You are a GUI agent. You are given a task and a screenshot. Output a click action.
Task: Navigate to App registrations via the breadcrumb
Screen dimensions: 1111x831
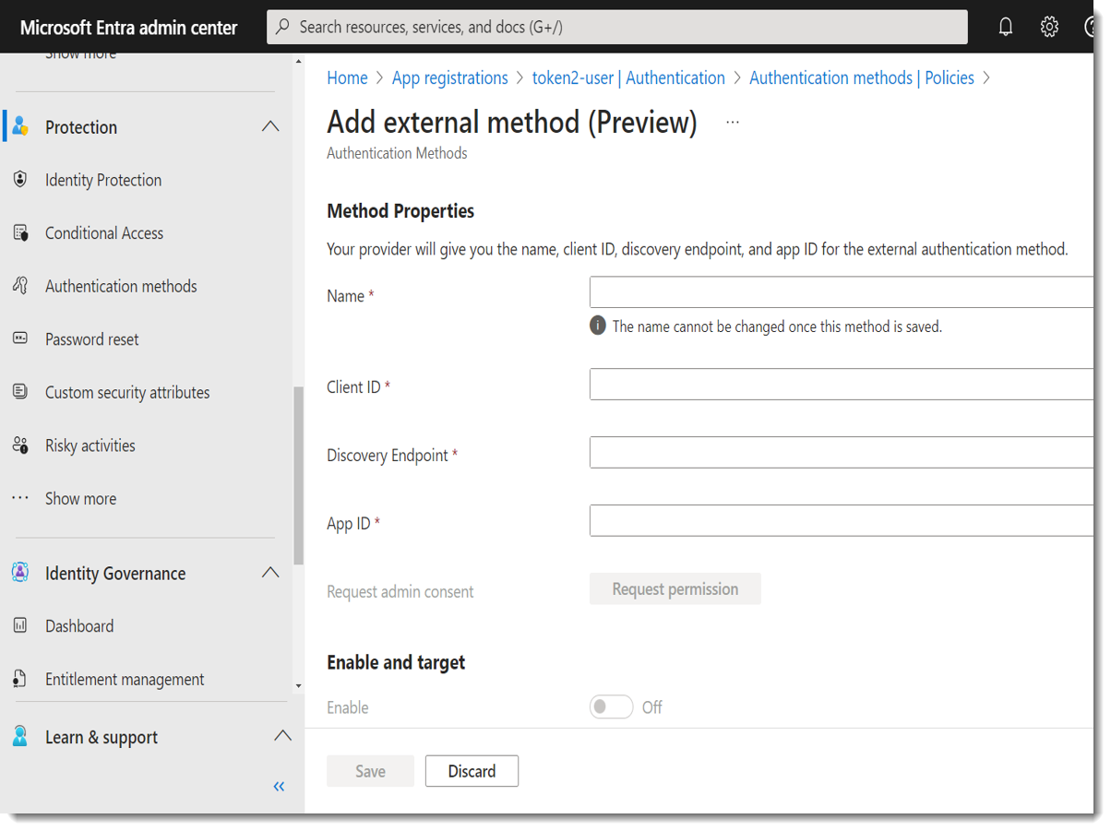point(449,77)
